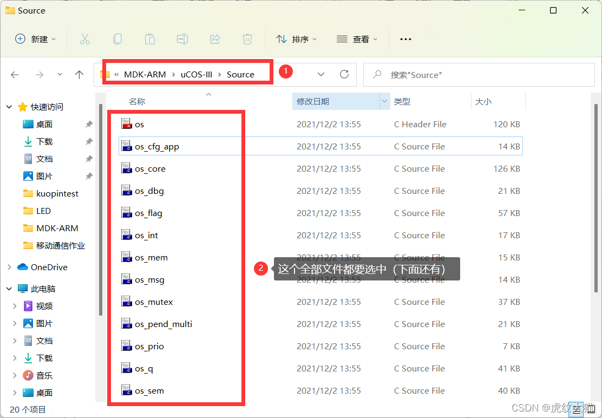Click the Paste clipboard icon

coord(150,39)
